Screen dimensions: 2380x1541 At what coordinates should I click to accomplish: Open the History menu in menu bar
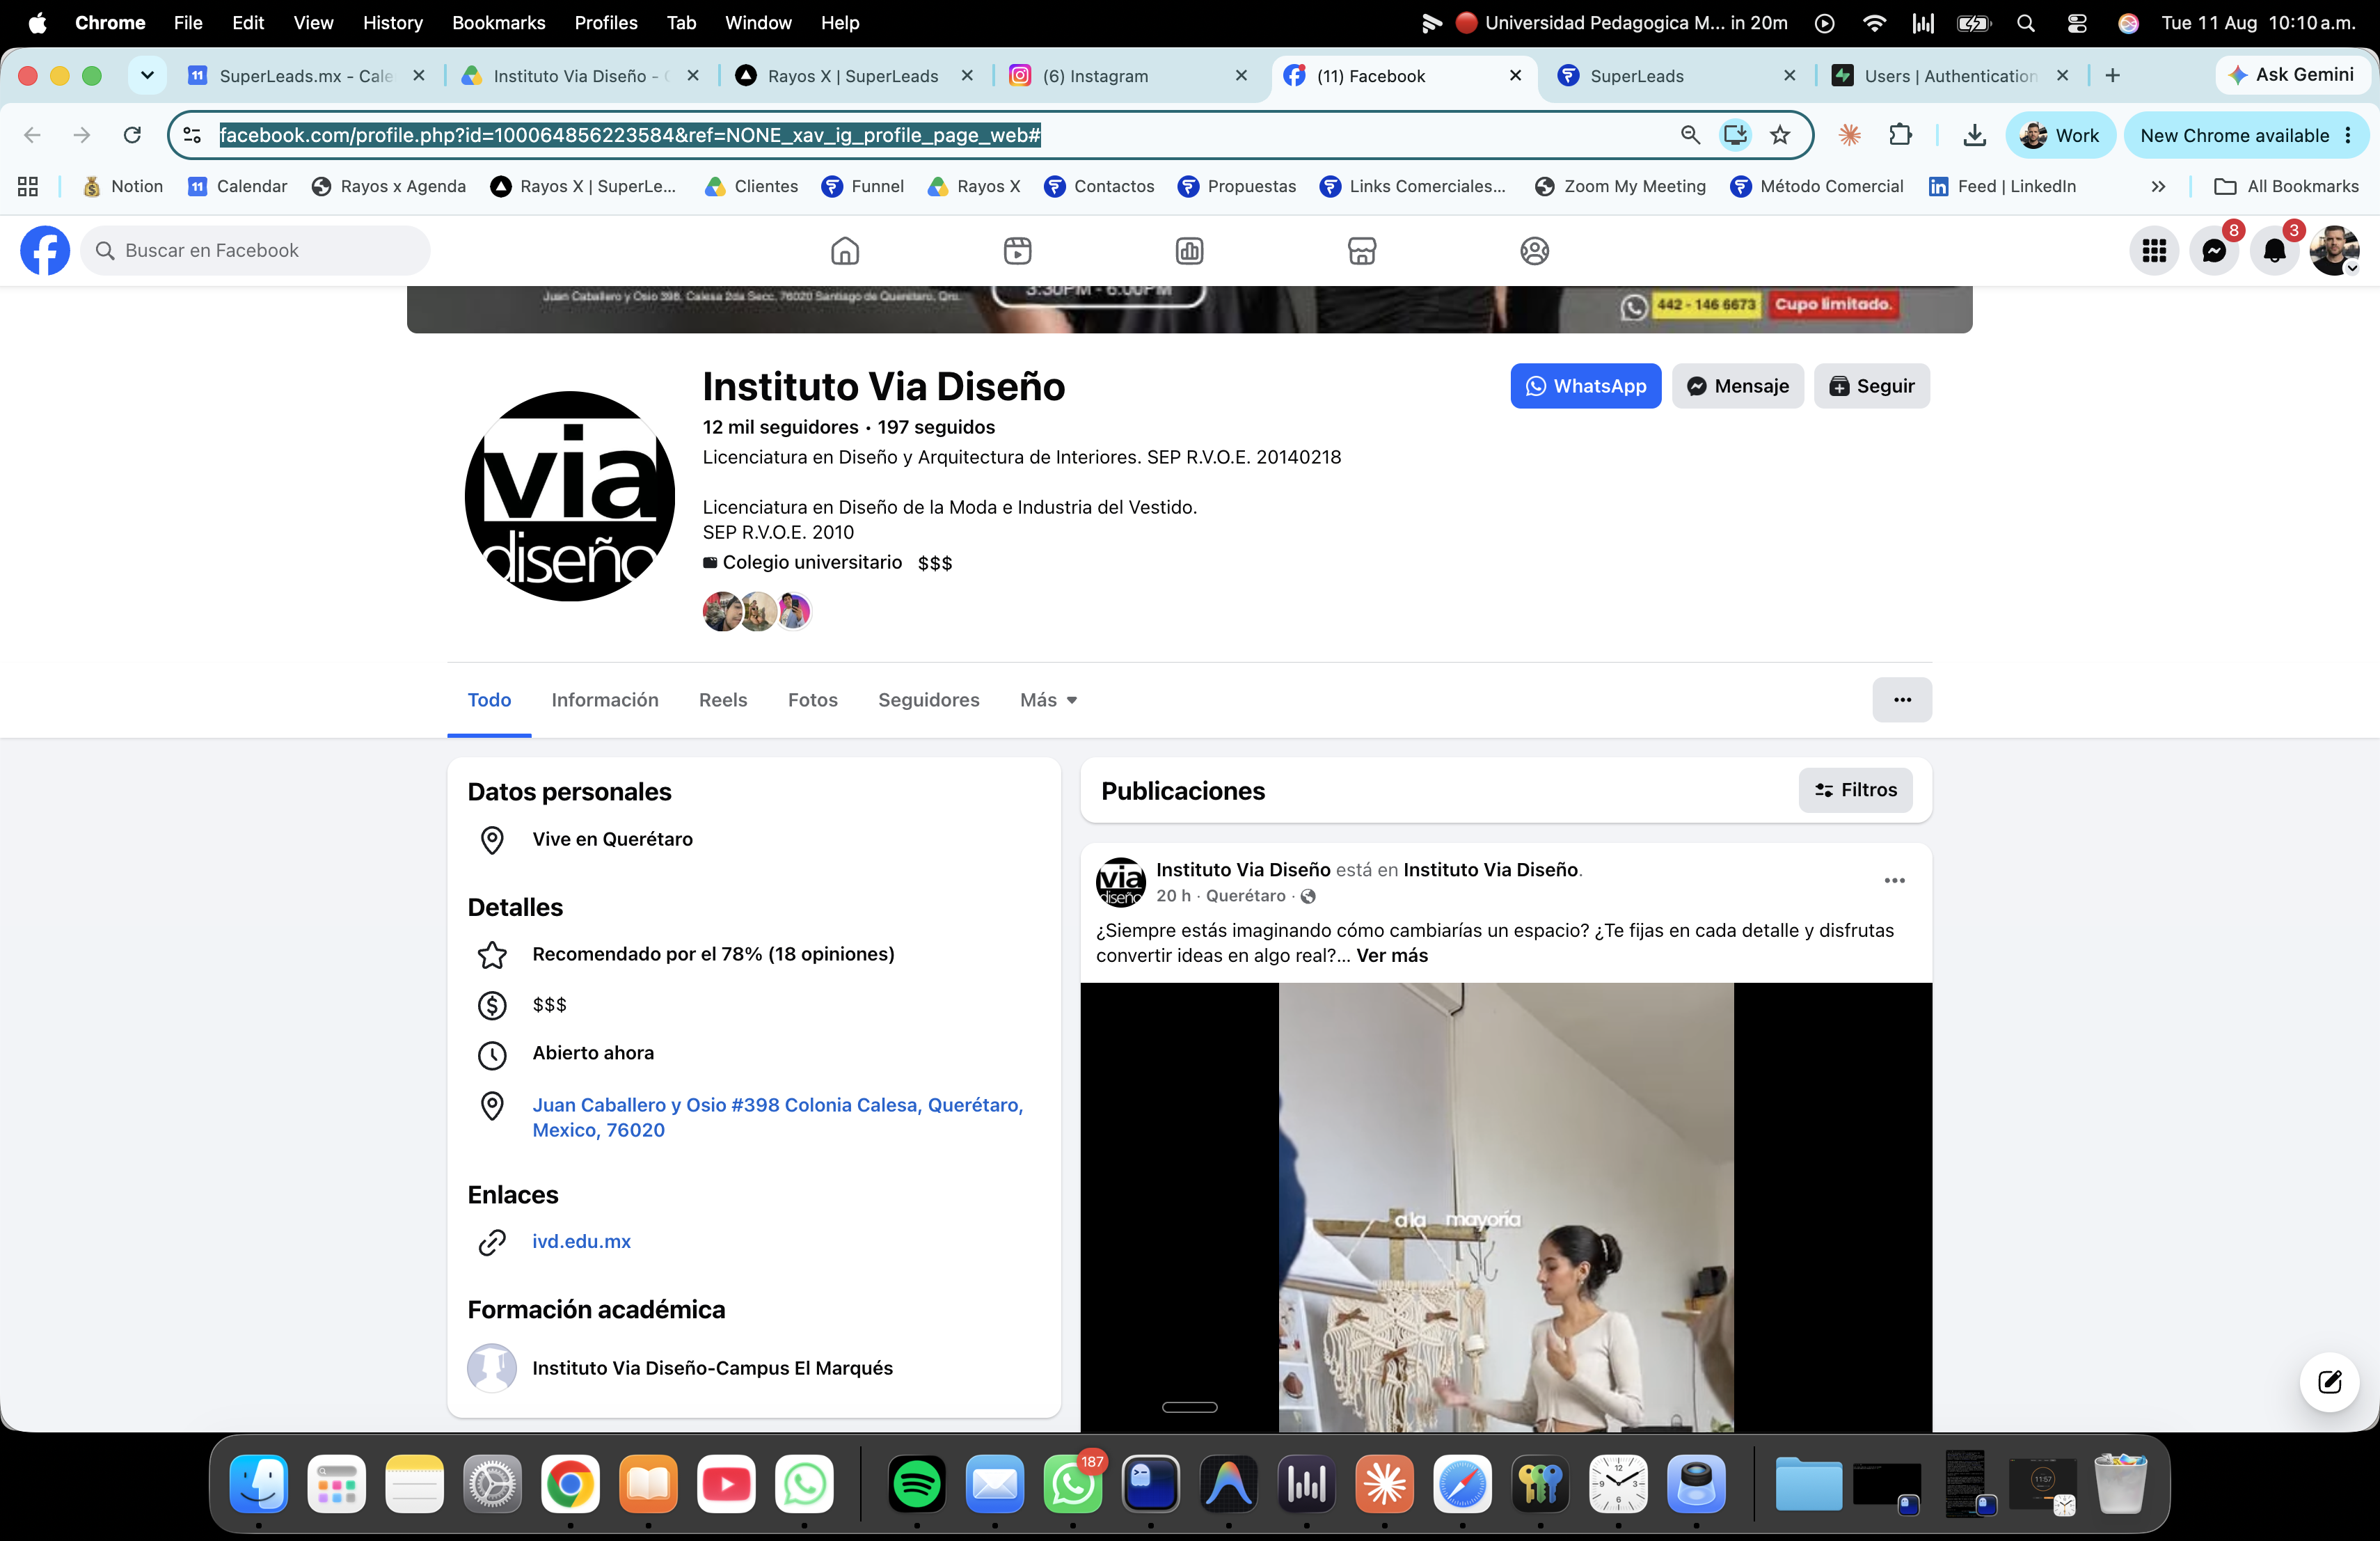392,22
